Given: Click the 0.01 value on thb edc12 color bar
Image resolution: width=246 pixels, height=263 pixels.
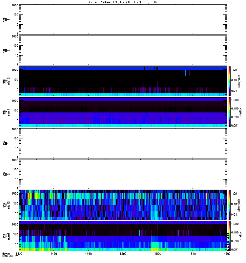Looking at the screenshot, I should (234, 91).
